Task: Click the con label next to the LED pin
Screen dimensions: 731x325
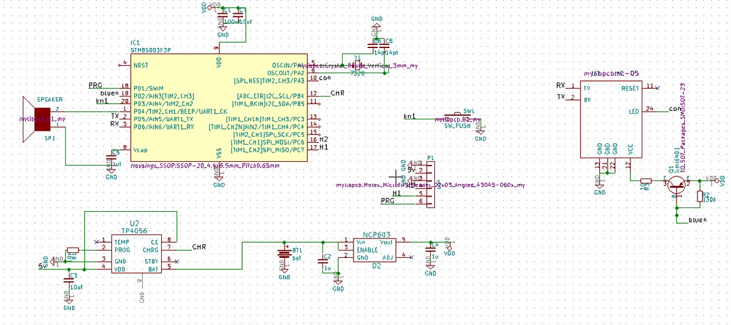Action: click(x=675, y=109)
